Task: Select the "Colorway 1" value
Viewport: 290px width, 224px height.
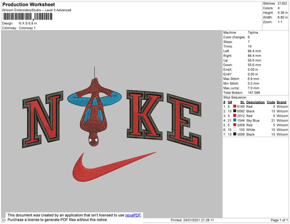Action: [27, 28]
